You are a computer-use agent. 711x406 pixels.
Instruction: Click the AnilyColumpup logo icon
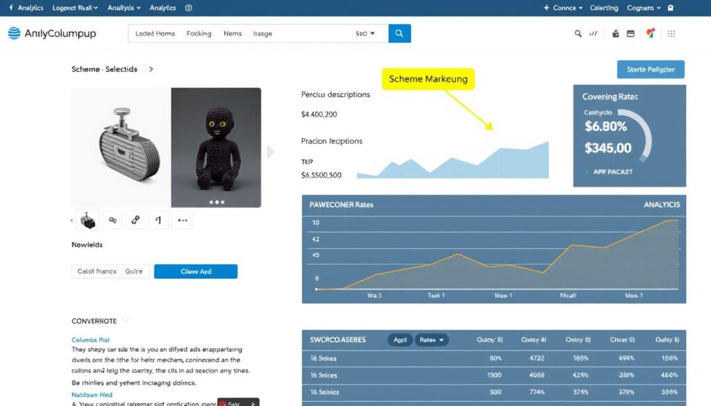pyautogui.click(x=14, y=33)
